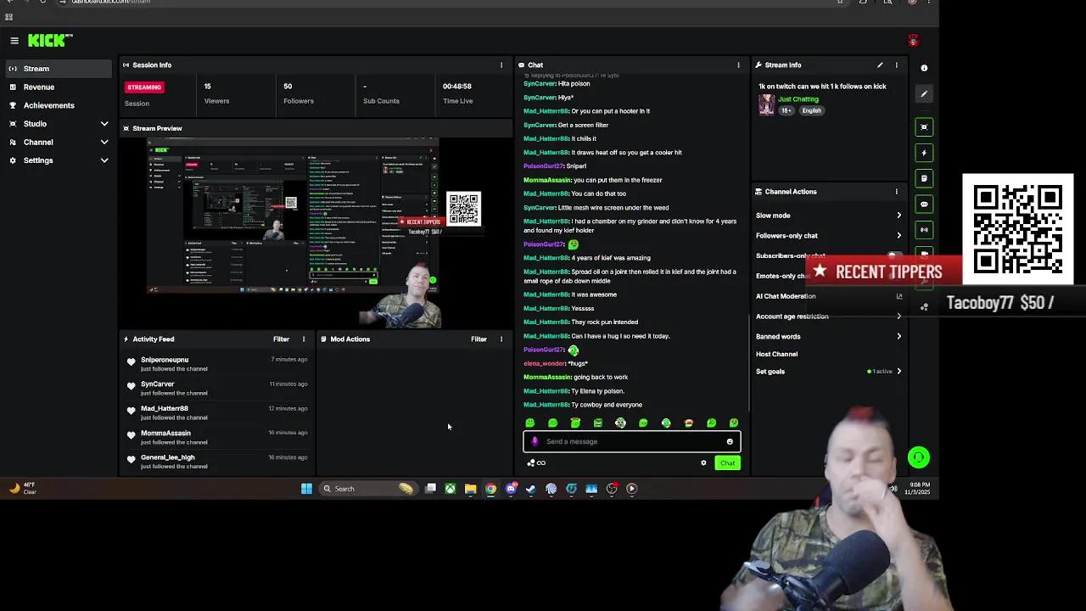Click the info icon in the right rail

pos(924,68)
